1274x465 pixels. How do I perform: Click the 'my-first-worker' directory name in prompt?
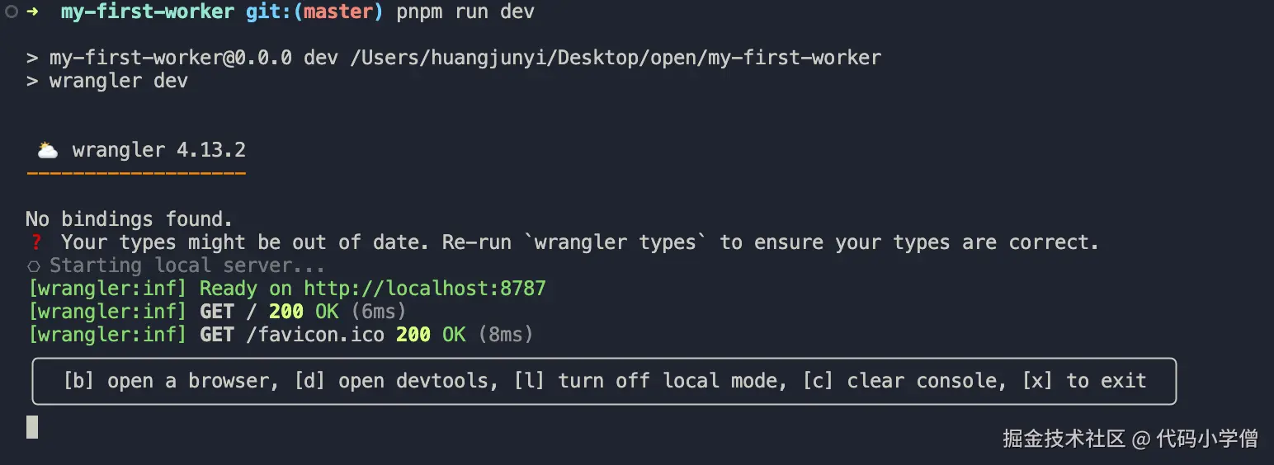pyautogui.click(x=148, y=12)
